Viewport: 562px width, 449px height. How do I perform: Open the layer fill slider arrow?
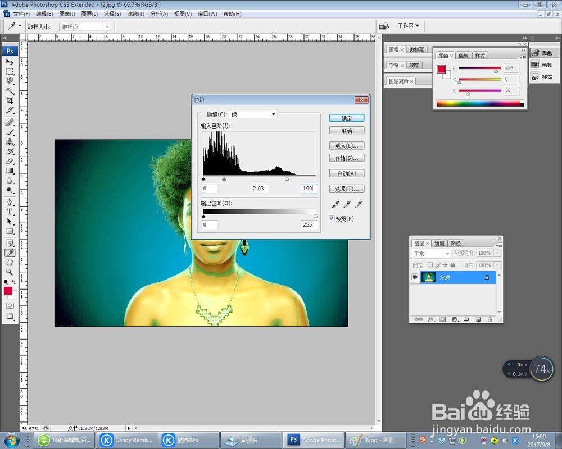click(x=497, y=265)
